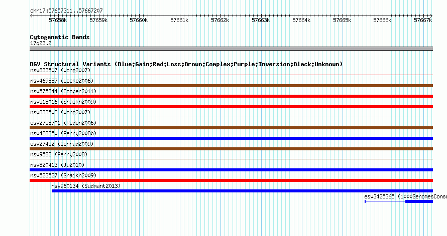Open nsv523527 (Shaikh2009) variant label
The height and width of the screenshot is (236, 447).
point(63,175)
